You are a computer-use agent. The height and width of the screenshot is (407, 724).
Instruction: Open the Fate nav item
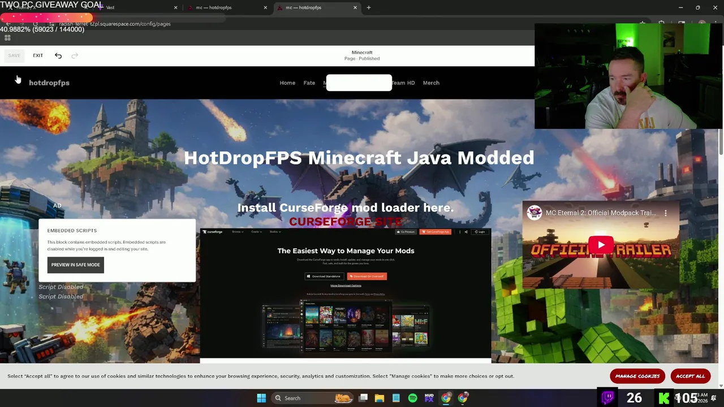click(x=309, y=83)
